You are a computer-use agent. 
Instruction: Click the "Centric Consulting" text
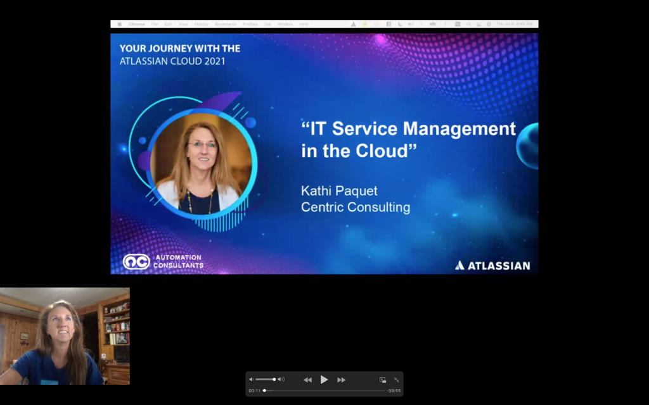[356, 207]
